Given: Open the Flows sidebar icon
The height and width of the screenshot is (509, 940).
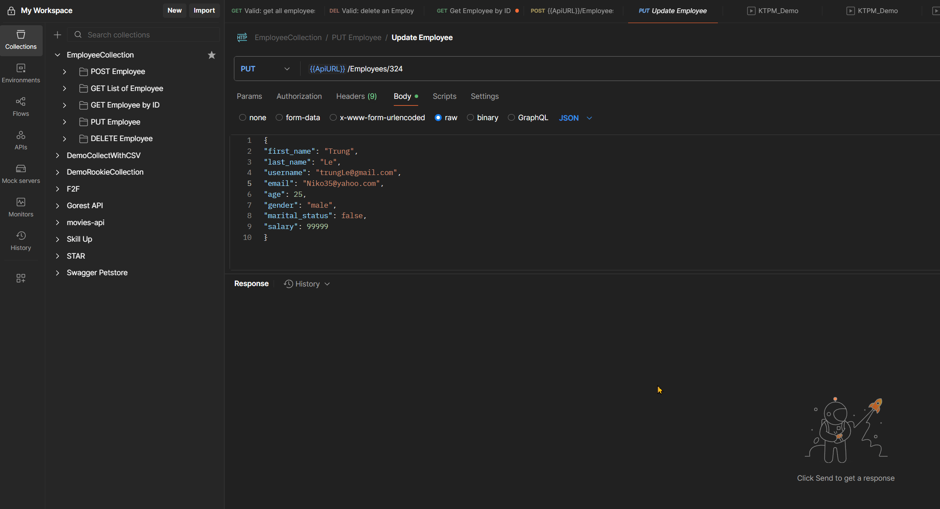Looking at the screenshot, I should click(21, 107).
